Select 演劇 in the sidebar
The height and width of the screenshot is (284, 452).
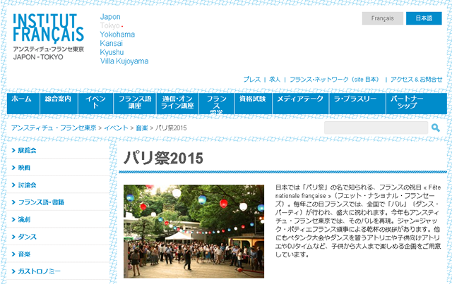tap(24, 220)
